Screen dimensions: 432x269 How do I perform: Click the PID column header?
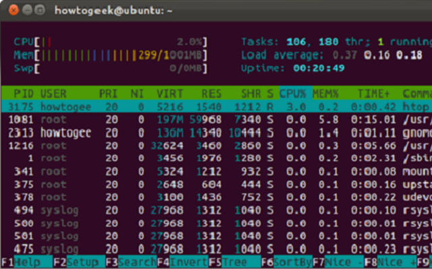point(24,94)
